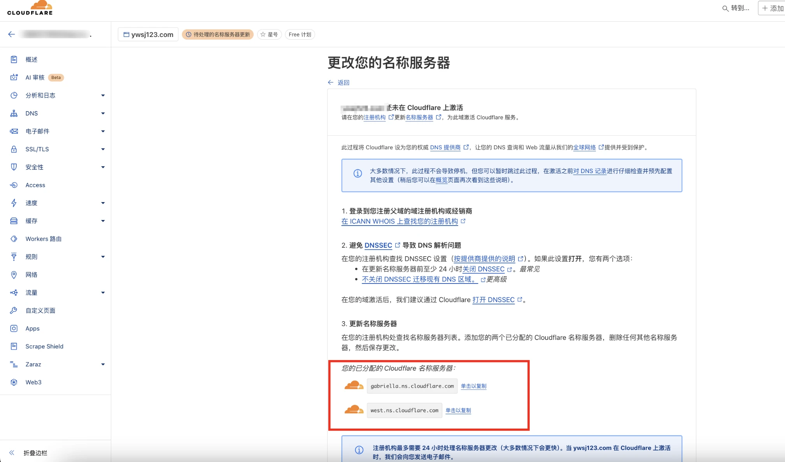
Task: Open the Workers 路由 menu item
Action: pyautogui.click(x=44, y=239)
